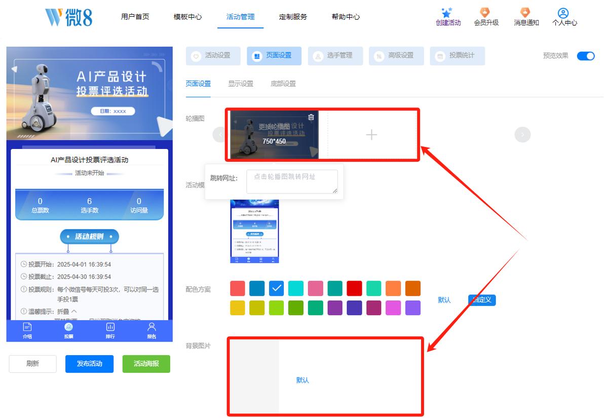
Task: Go to 用户首页 in the top navigation
Action: (x=135, y=17)
